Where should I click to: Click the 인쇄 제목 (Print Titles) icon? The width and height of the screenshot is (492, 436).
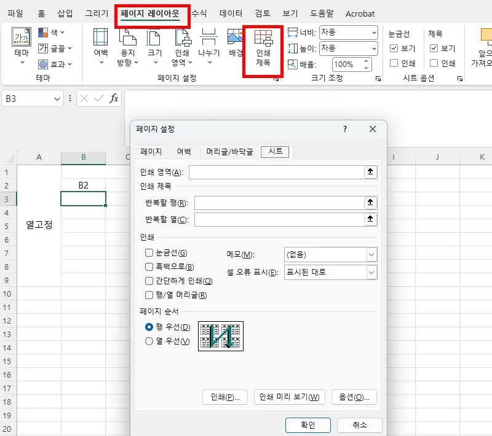click(x=263, y=38)
